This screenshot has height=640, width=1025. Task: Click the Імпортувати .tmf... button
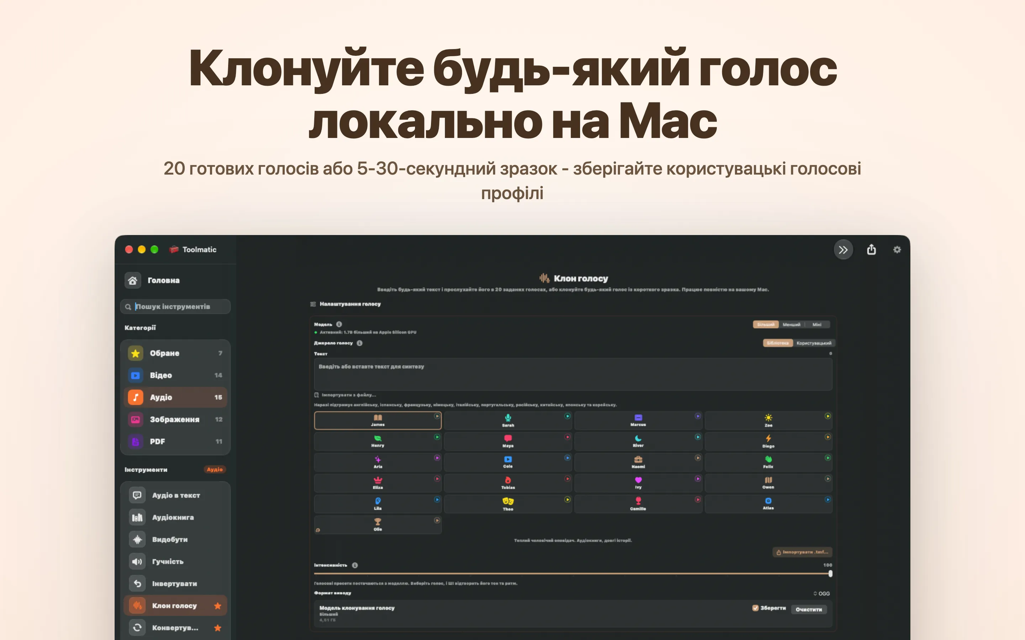(x=802, y=552)
